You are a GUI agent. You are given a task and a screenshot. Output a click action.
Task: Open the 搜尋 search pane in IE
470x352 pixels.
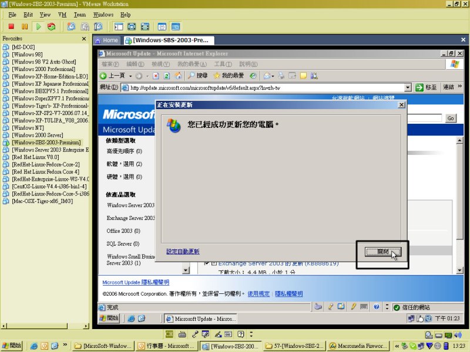(x=197, y=76)
